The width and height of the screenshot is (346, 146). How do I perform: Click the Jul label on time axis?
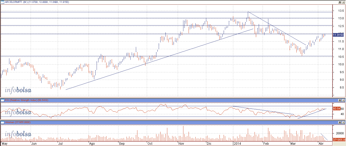point(61,143)
